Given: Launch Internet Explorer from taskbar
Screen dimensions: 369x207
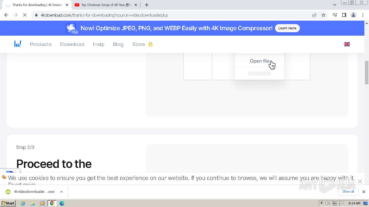Looking at the screenshot, I should click(x=23, y=203).
